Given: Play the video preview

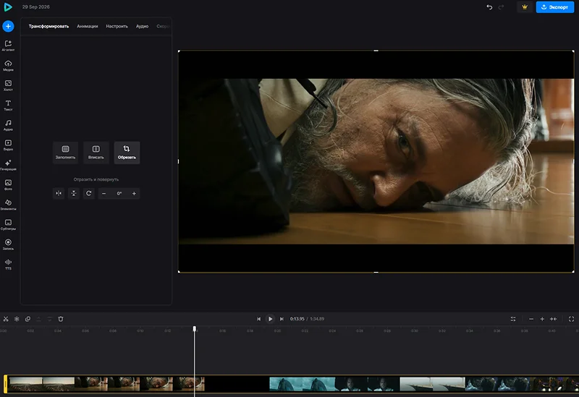Looking at the screenshot, I should [270, 319].
